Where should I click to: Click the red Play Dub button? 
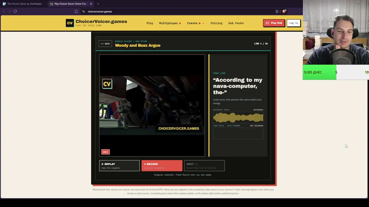pyautogui.click(x=274, y=23)
